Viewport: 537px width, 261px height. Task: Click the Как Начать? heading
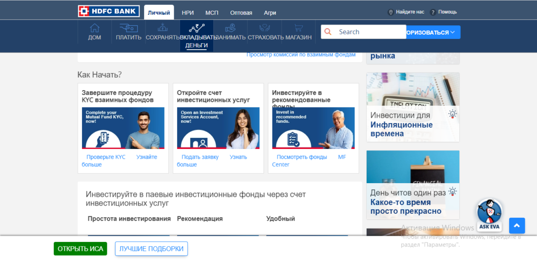pos(99,75)
